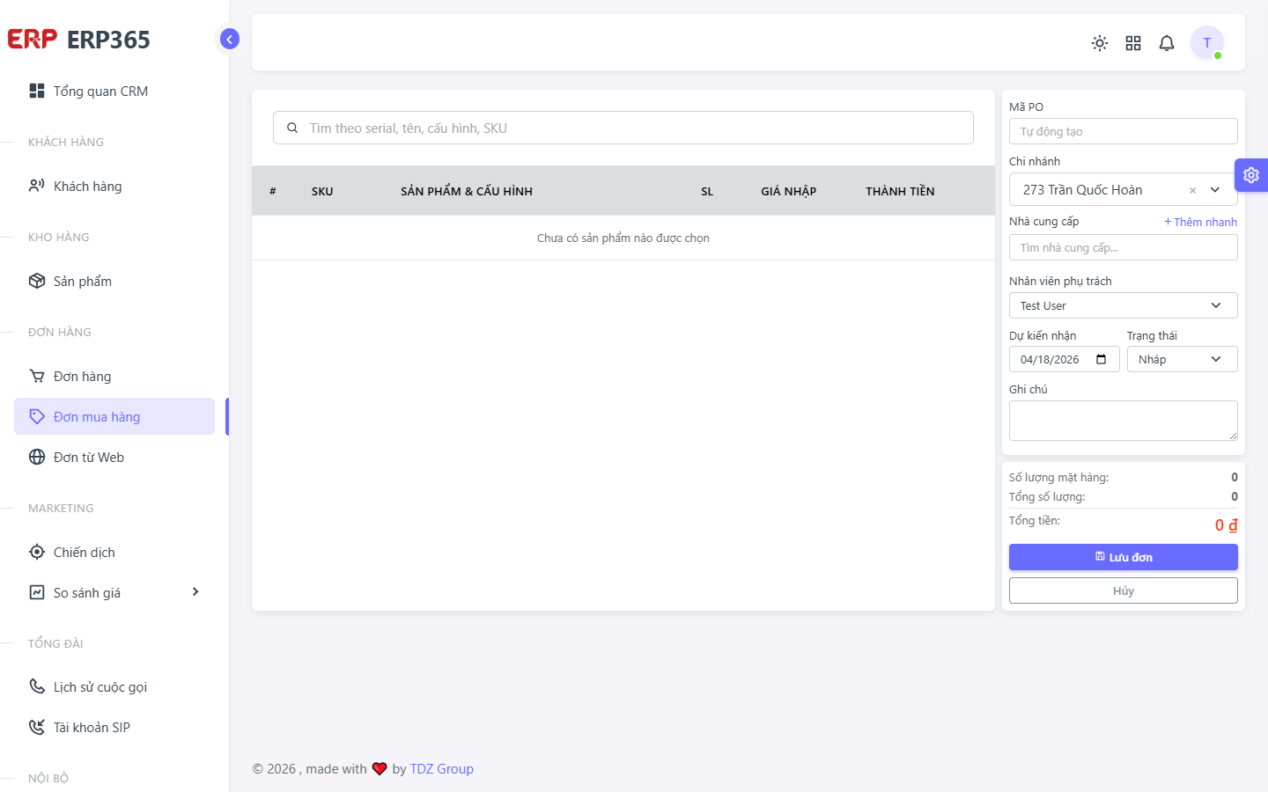Open user avatar T menu

coord(1207,42)
